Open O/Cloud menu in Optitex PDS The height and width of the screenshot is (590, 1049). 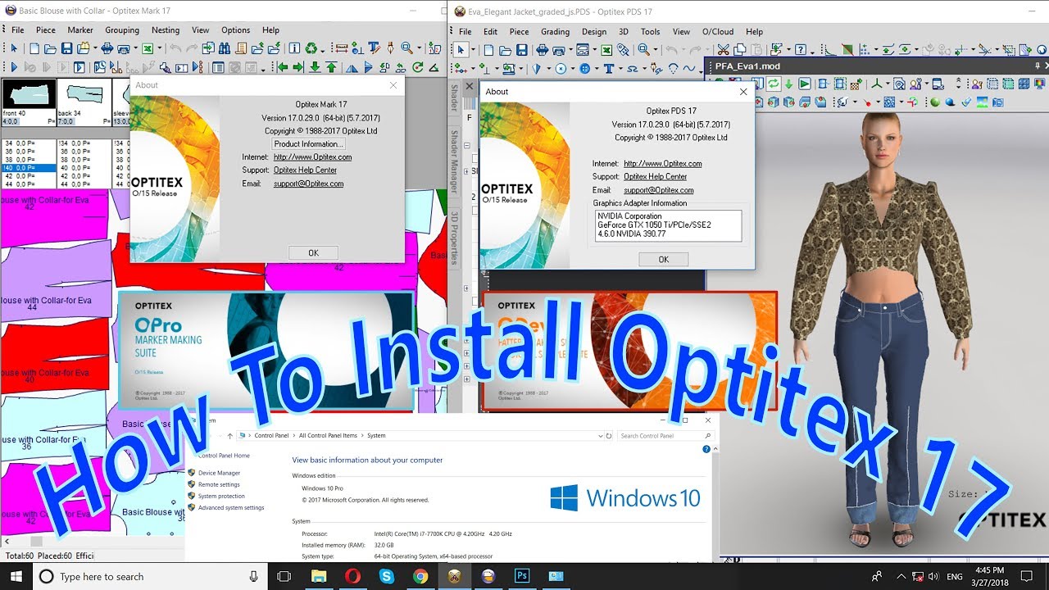click(x=720, y=32)
